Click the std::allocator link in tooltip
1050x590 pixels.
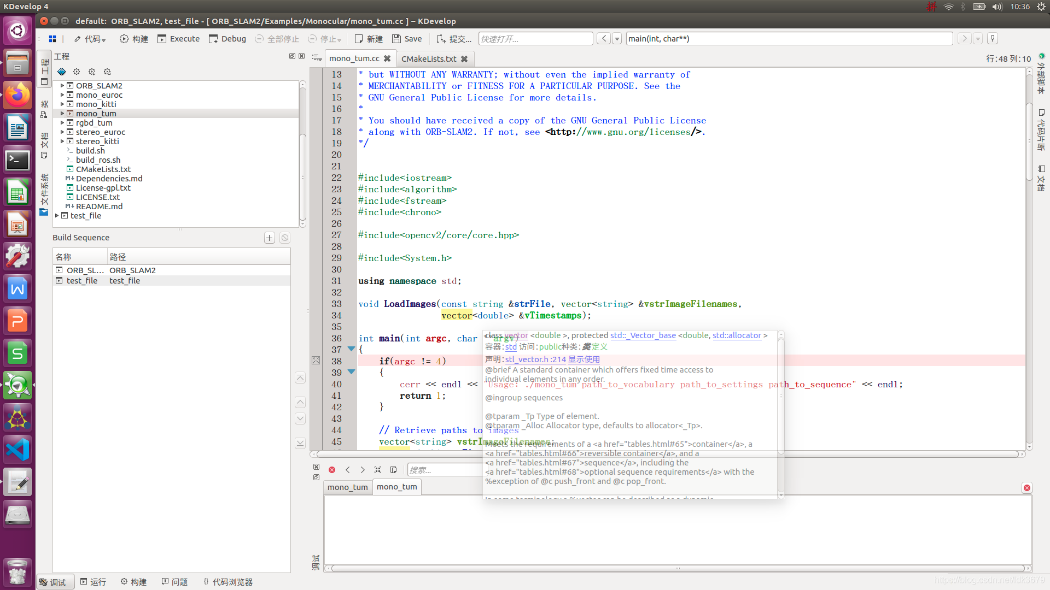tap(737, 335)
